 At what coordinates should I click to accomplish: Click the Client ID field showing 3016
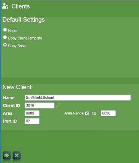coord(39,105)
